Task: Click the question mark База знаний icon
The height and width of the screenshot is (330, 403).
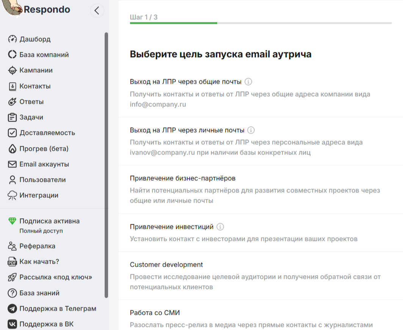Action: (13, 293)
